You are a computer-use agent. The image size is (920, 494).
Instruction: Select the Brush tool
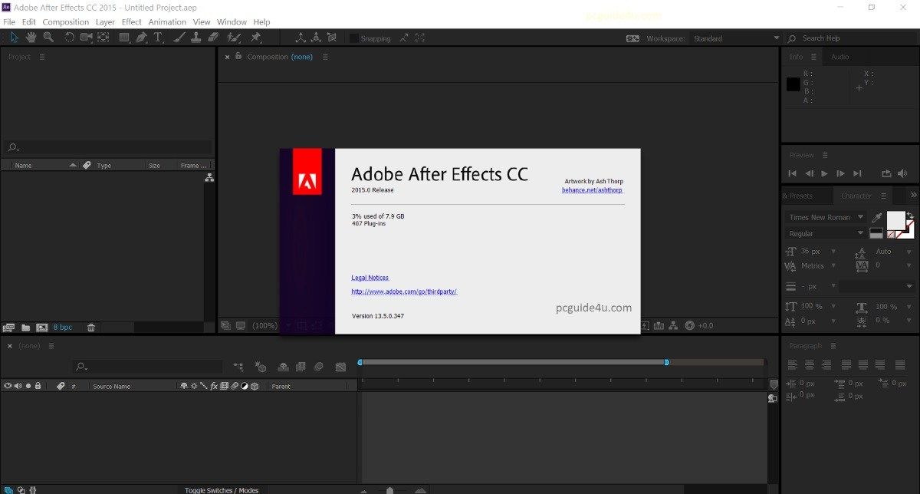coord(179,37)
